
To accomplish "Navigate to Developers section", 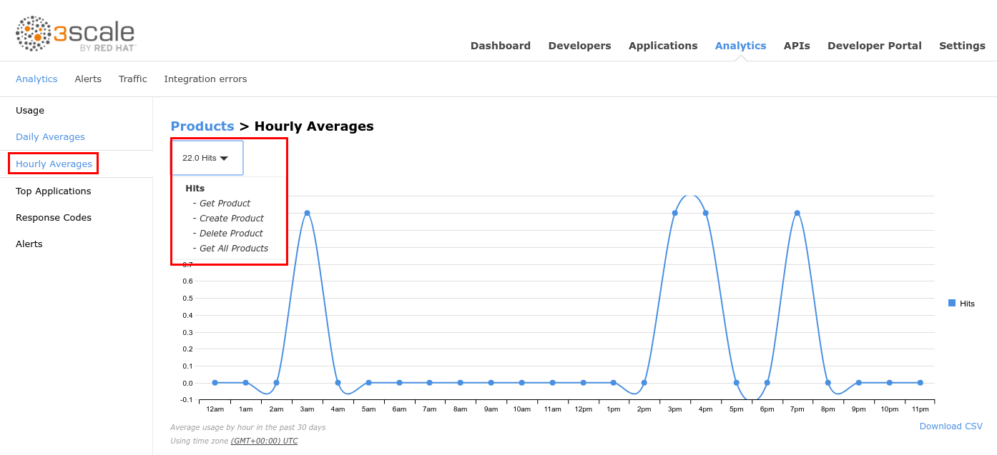I will click(579, 46).
